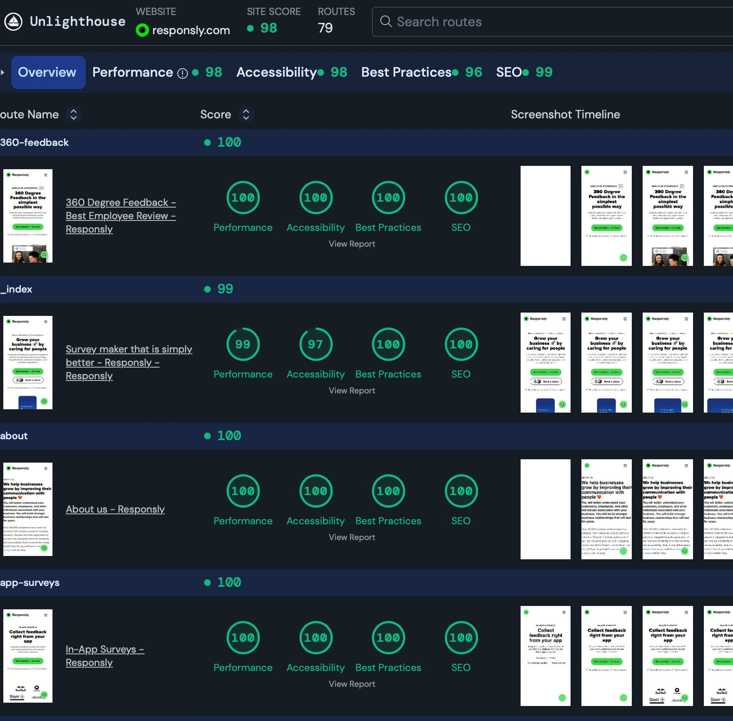Click the green status dot beside responsly.com
733x721 pixels.
point(142,30)
